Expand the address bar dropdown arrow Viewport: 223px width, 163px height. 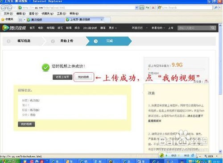click(136, 8)
